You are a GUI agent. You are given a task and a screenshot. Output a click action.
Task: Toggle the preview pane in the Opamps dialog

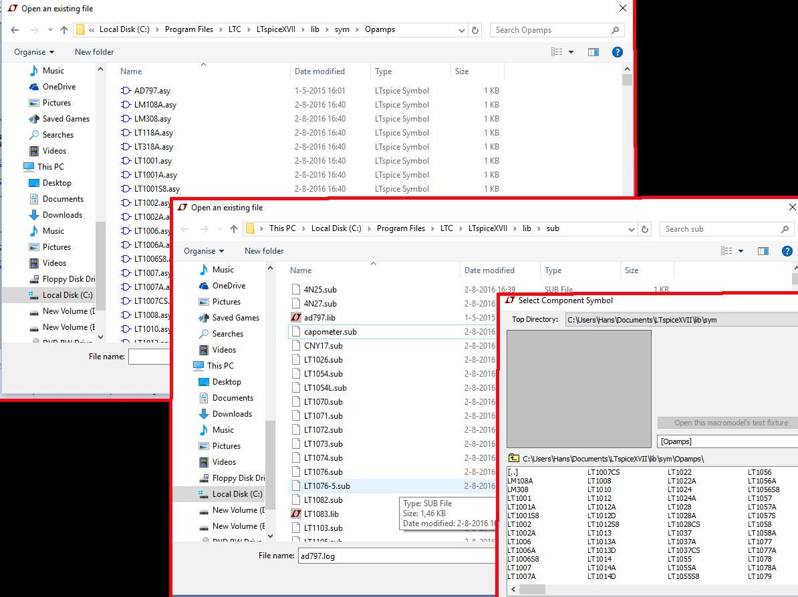593,52
